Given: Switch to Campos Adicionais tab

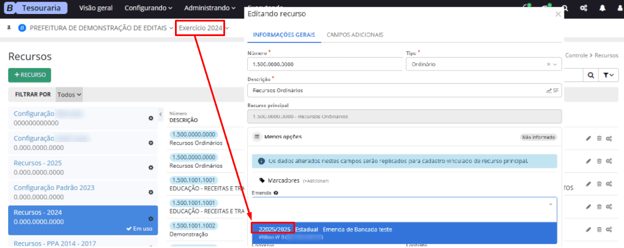Looking at the screenshot, I should pos(355,34).
